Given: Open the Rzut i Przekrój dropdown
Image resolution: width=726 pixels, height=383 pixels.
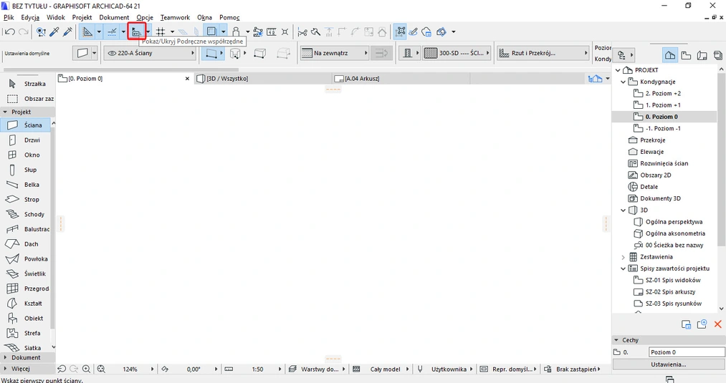Looking at the screenshot, I should 543,53.
